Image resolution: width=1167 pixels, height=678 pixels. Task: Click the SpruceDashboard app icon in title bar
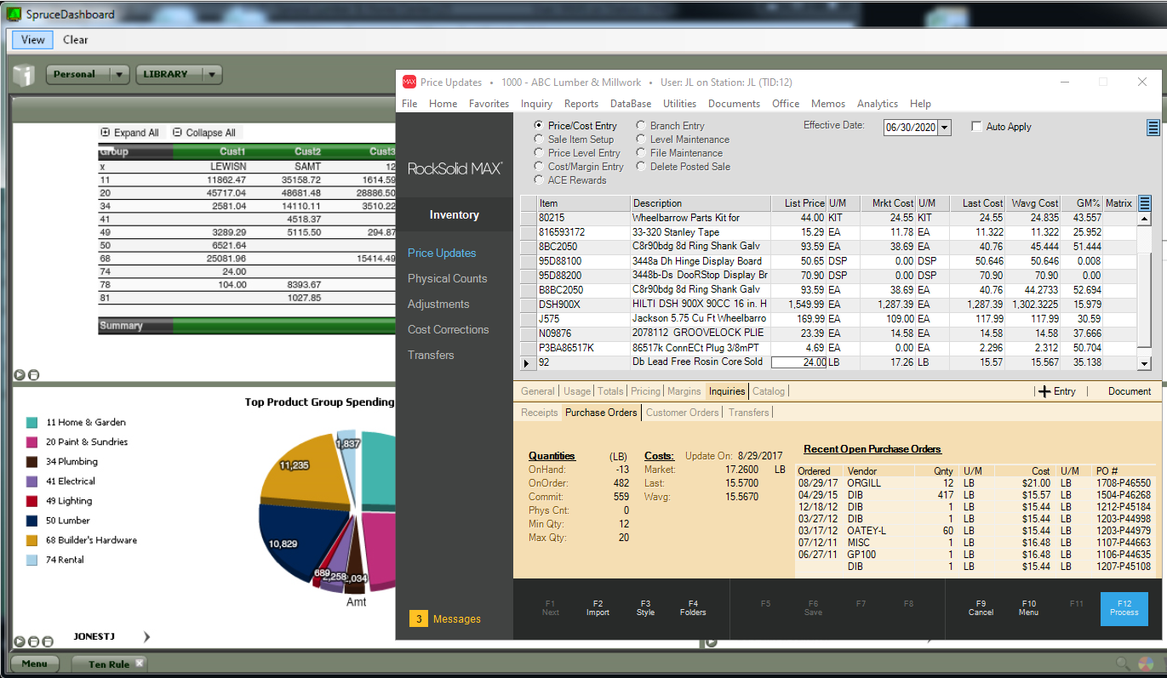[14, 14]
